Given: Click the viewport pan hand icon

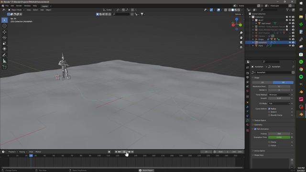Looking at the screenshot, I should pyautogui.click(x=241, y=37).
